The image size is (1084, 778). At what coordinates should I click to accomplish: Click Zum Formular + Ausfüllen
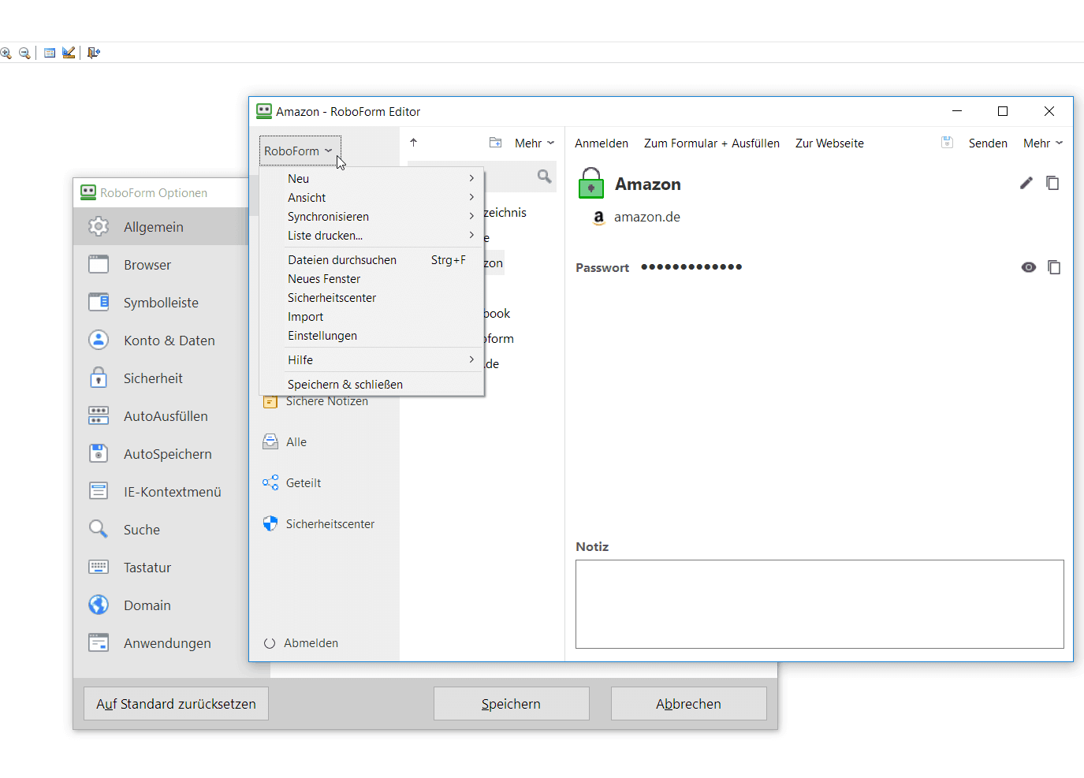point(712,143)
